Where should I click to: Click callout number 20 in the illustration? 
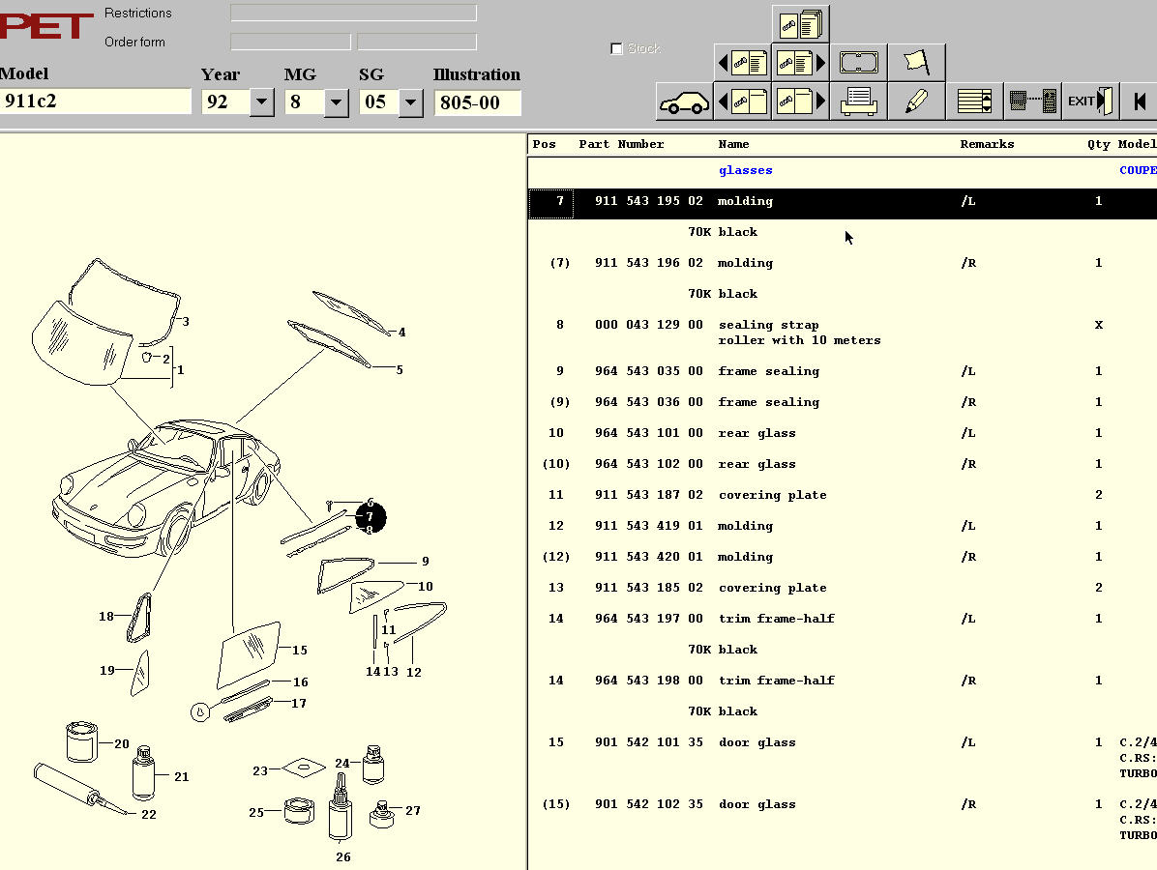click(122, 744)
